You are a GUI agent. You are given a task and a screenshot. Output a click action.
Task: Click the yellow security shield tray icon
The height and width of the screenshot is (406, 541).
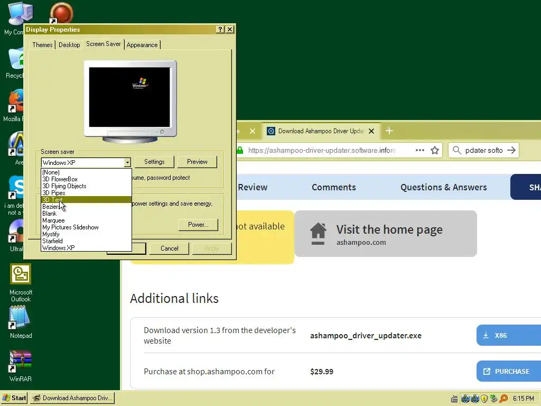click(x=484, y=399)
